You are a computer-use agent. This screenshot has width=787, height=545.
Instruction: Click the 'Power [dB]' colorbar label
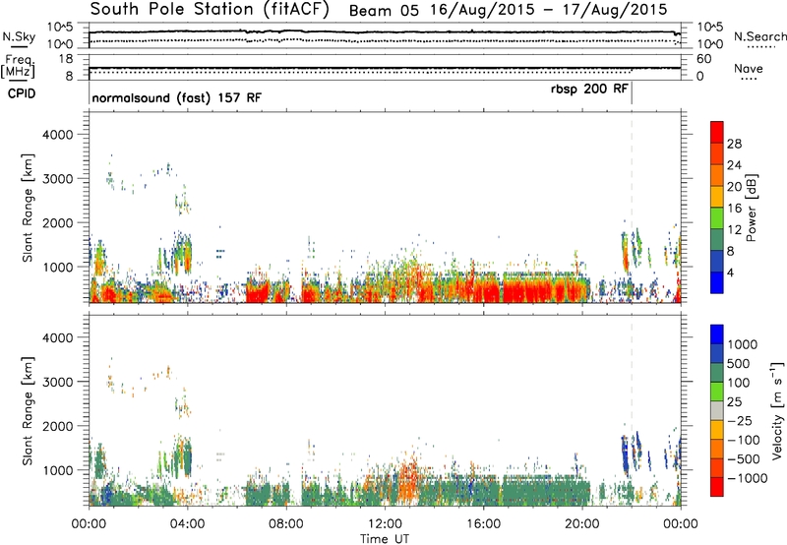tap(751, 208)
